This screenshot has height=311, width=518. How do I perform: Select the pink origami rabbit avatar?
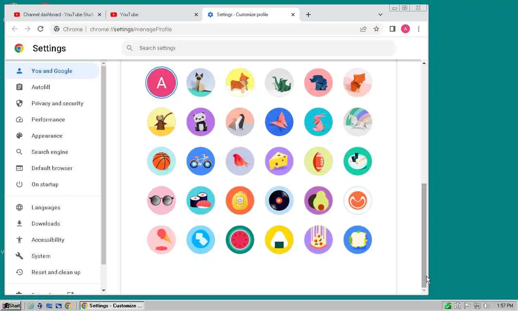318,122
